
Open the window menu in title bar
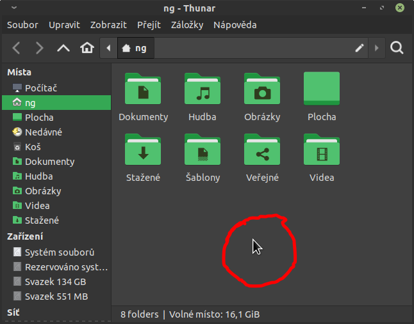point(14,8)
